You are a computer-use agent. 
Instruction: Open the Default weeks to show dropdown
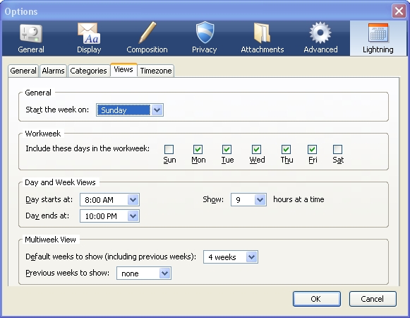[231, 257]
